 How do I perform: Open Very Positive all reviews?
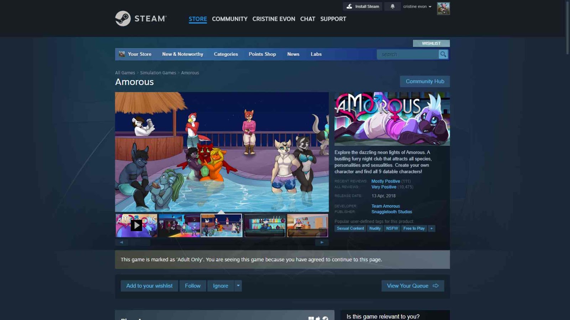384,187
